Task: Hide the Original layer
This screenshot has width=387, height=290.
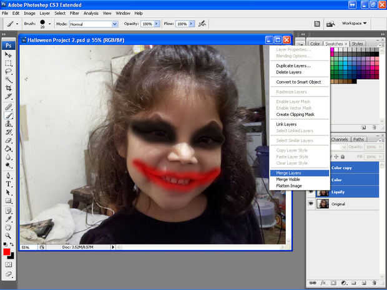Action: [x=311, y=204]
